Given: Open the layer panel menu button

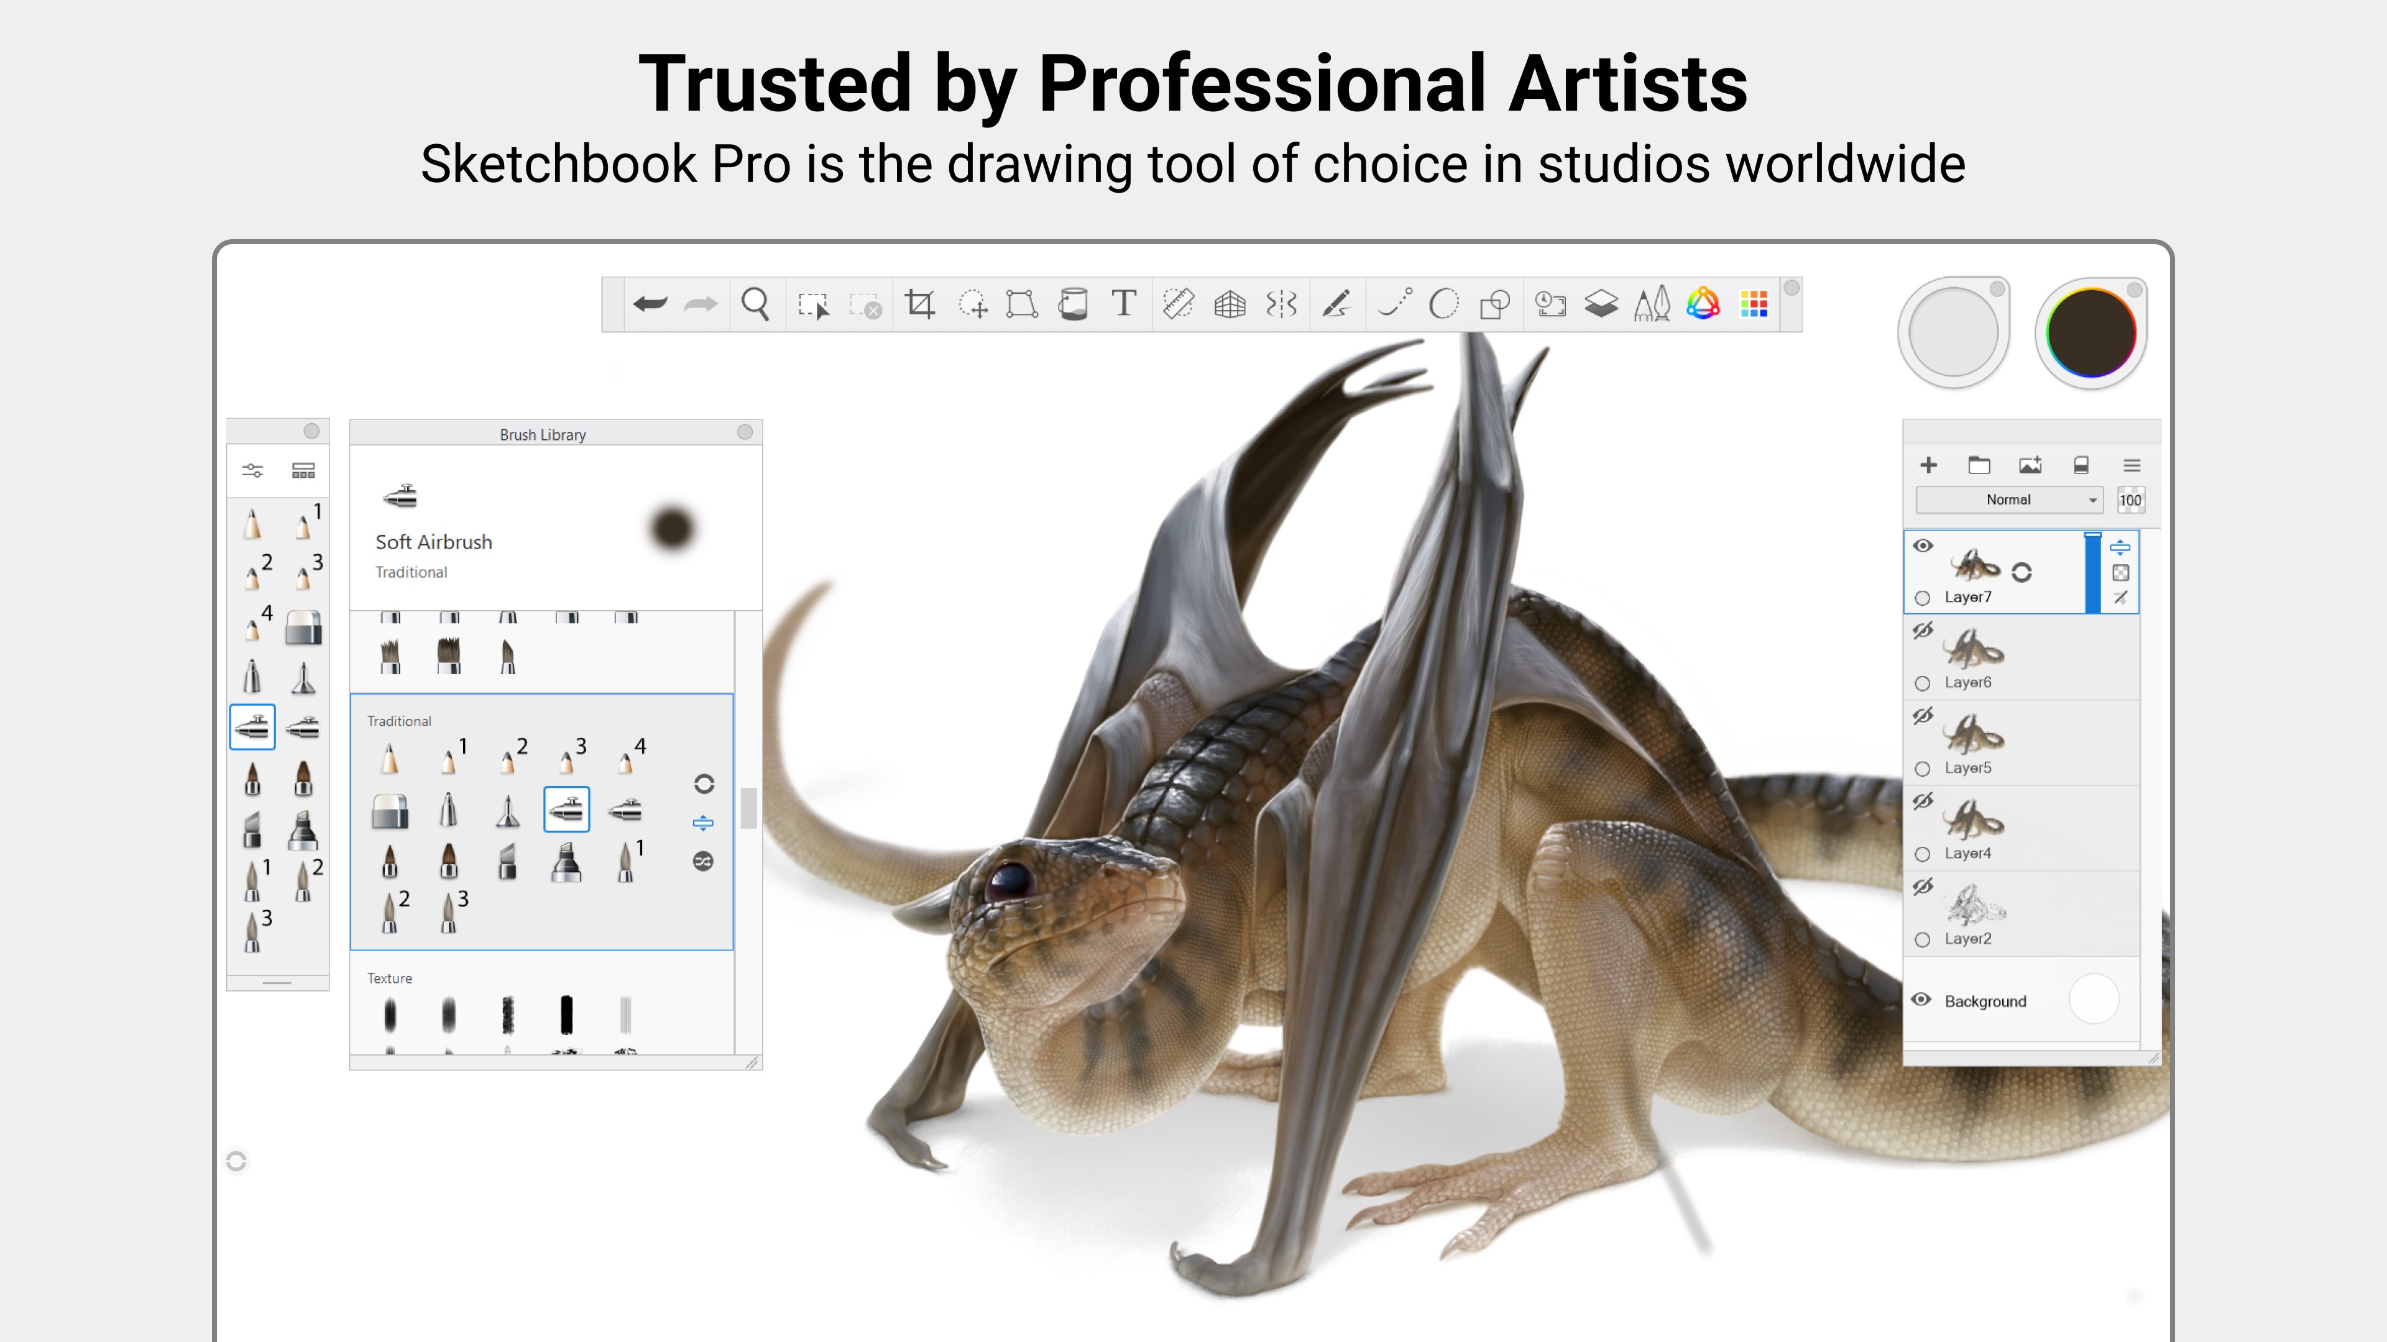Looking at the screenshot, I should point(2132,466).
